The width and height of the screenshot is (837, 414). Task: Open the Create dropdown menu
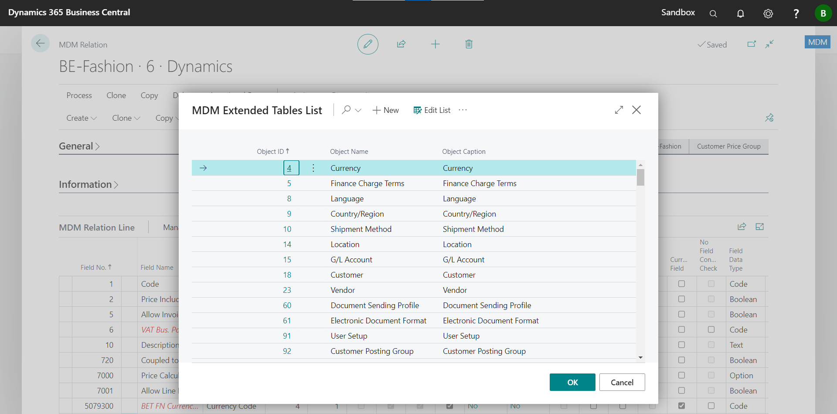pyautogui.click(x=82, y=118)
